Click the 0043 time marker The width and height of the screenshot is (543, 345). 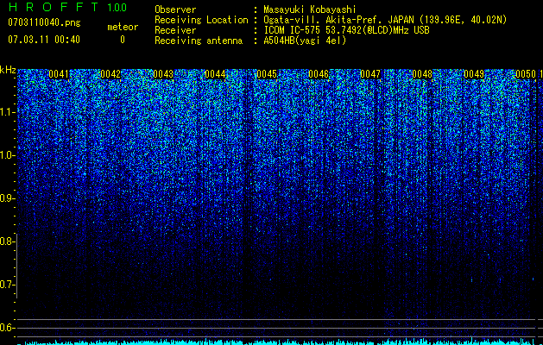[163, 74]
